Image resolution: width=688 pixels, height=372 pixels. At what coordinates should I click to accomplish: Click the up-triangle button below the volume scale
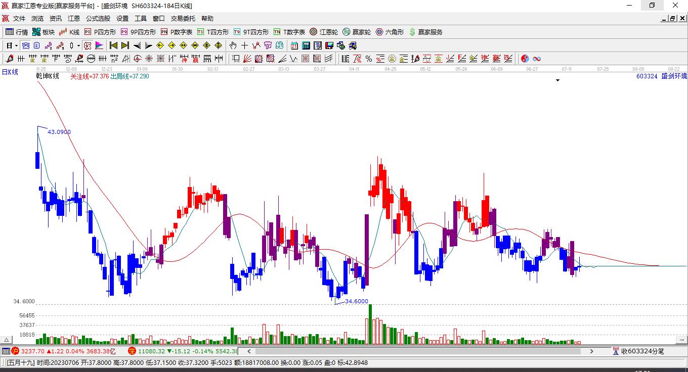[x=7, y=340]
